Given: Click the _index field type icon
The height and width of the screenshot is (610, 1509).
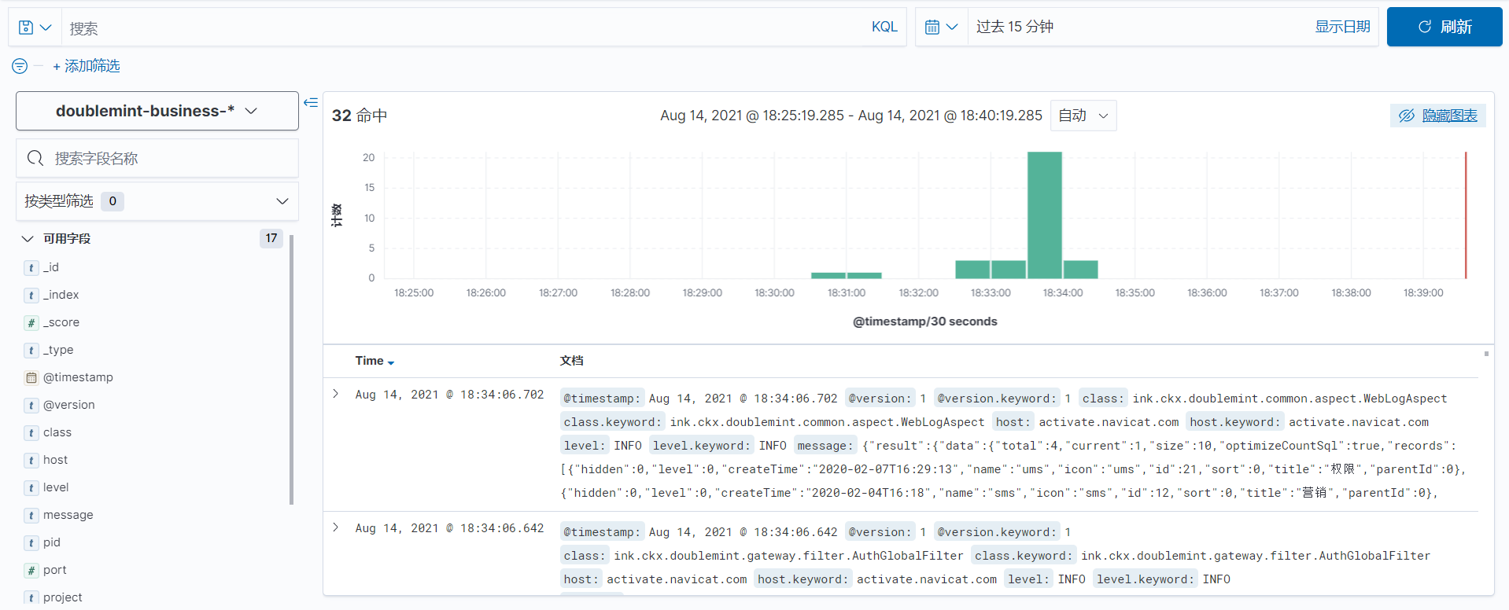Looking at the screenshot, I should [x=31, y=296].
